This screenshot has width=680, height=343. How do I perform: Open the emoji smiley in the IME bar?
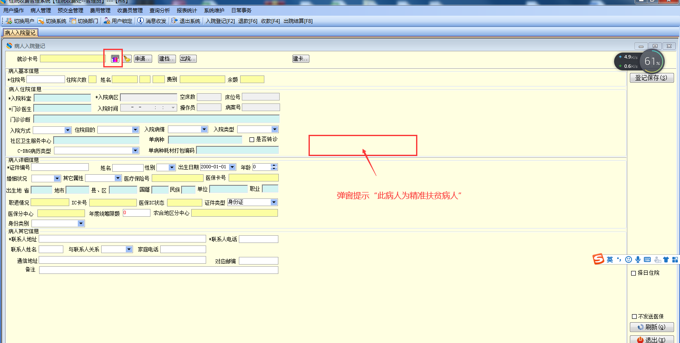pos(629,259)
